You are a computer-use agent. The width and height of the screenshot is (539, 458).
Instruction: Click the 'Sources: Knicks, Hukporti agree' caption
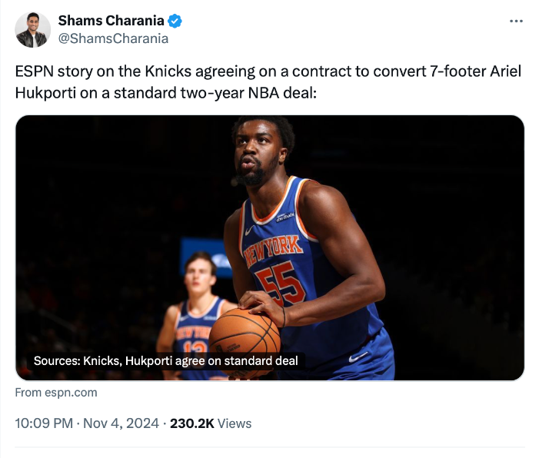click(x=166, y=360)
